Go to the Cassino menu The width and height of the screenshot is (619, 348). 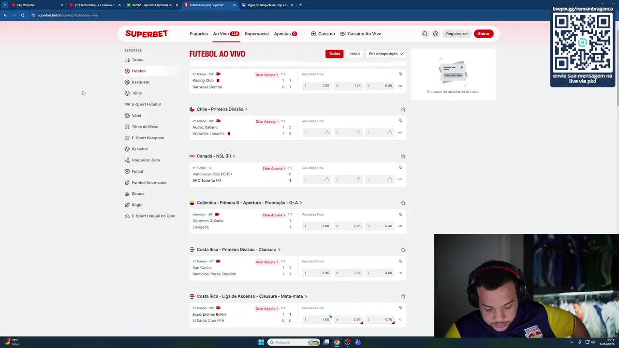tap(323, 34)
